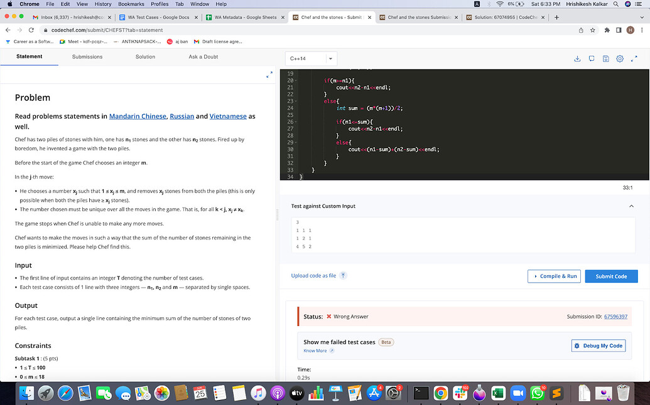Click the Debug My Code bug icon
650x405 pixels.
tap(577, 345)
